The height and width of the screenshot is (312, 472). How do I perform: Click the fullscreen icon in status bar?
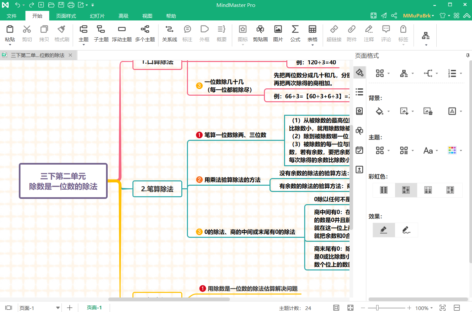[x=350, y=308]
